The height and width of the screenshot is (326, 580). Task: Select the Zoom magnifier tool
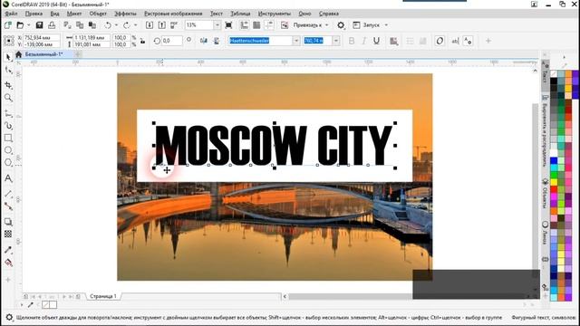(8, 98)
